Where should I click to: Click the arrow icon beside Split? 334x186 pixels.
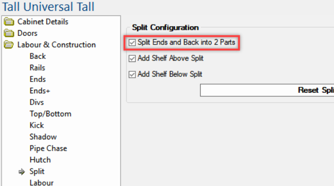point(22,172)
